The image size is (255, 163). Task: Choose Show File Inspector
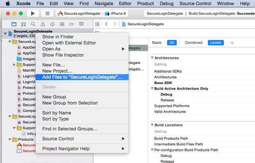tap(82, 55)
